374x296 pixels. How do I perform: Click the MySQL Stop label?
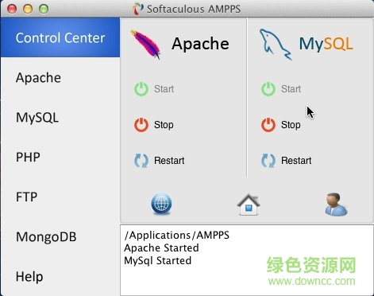[x=291, y=125]
